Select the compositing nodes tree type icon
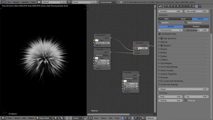The image size is (213, 120). coord(126,118)
